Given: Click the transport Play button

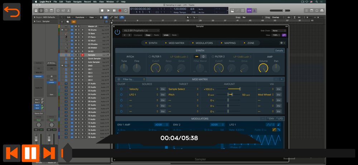Looking at the screenshot, I should point(108,10).
